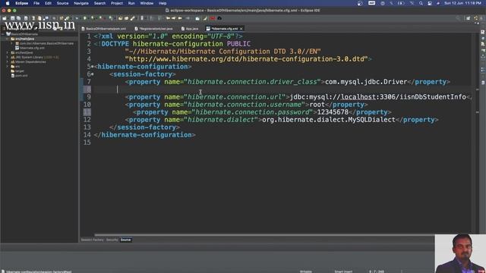Expand the Maven Dependencies arrow
486x273 pixels.
point(7,62)
